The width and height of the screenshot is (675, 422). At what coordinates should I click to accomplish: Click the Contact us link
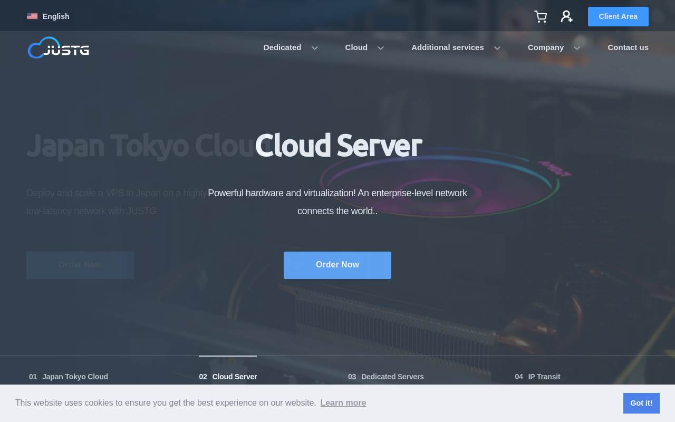(x=628, y=47)
